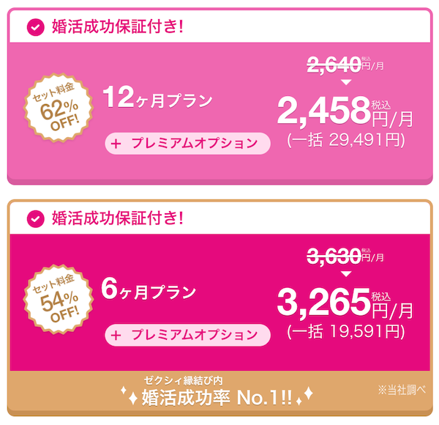Click the checkmark icon in the second plan header
Image resolution: width=439 pixels, height=425 pixels.
point(34,218)
